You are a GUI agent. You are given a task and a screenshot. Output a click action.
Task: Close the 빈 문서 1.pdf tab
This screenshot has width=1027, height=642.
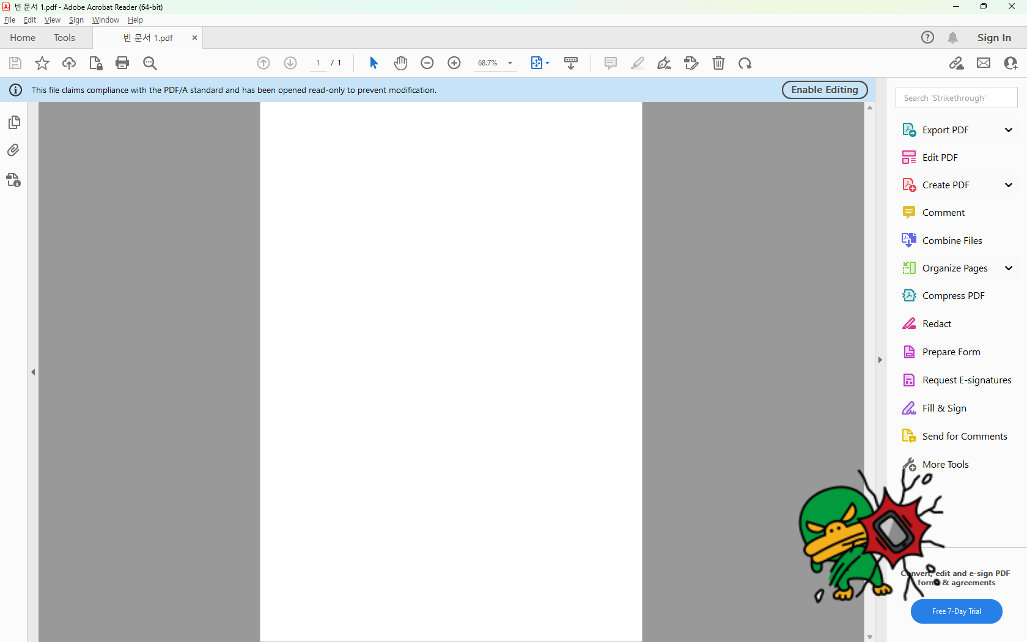coord(194,37)
